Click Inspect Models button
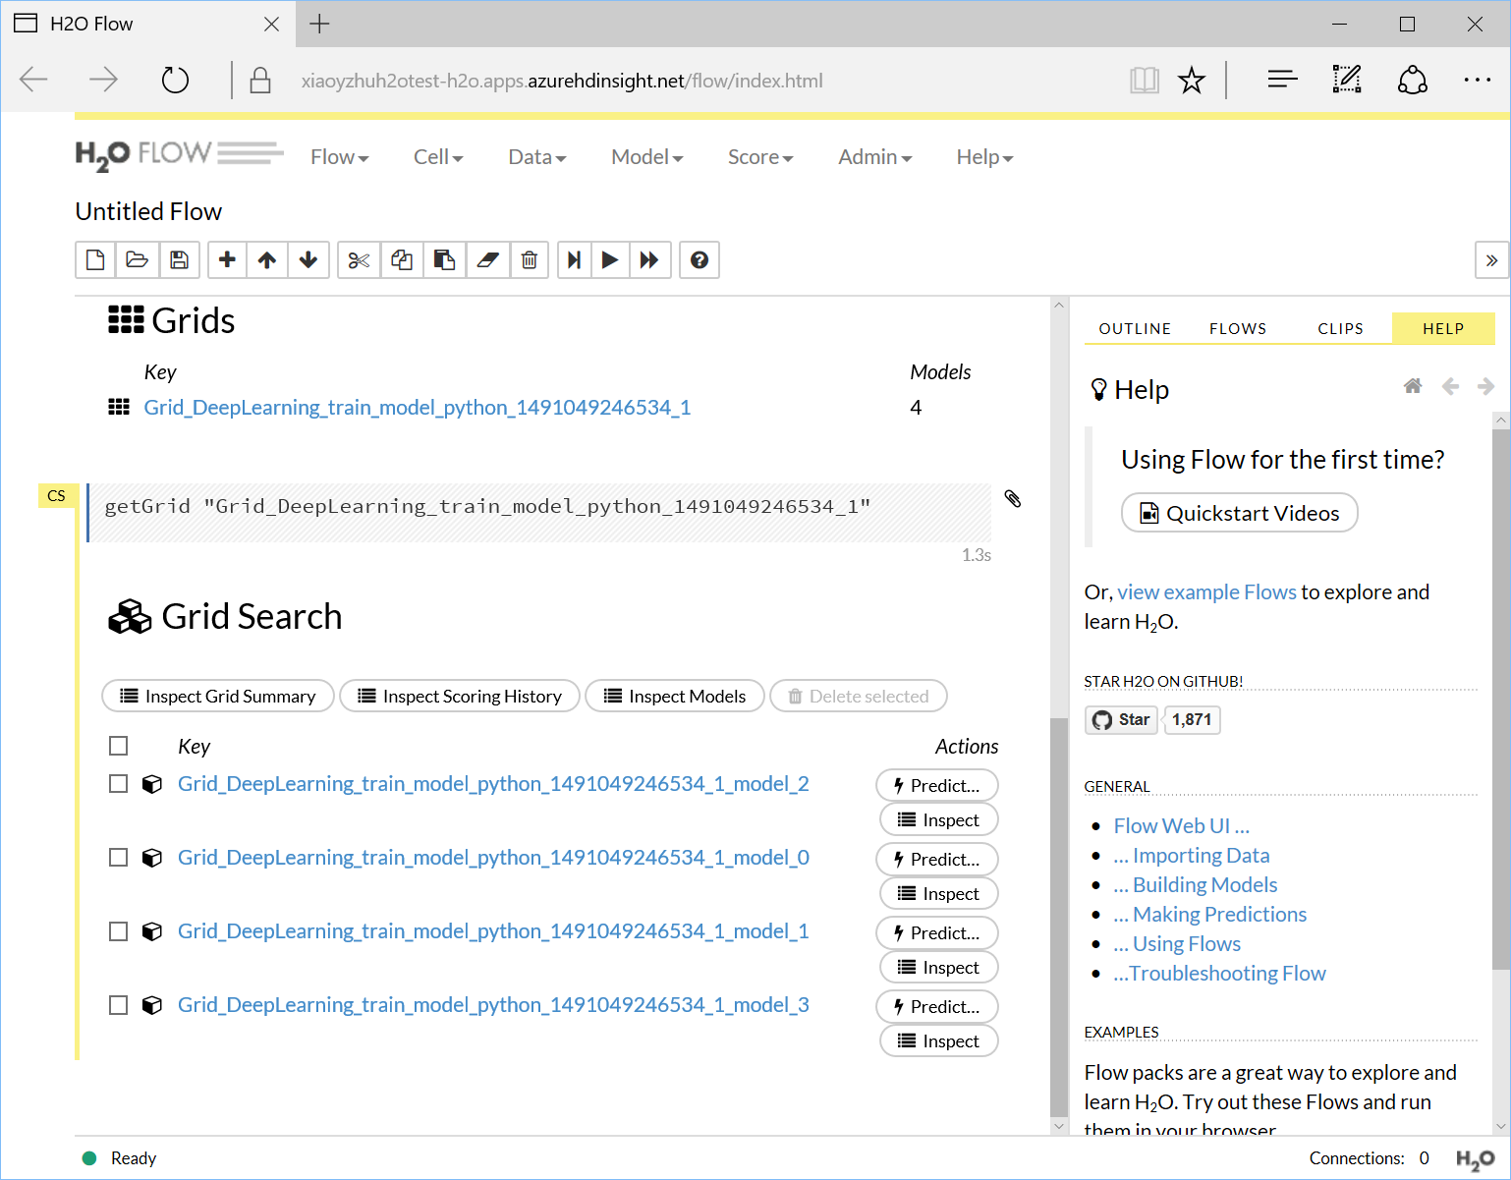 675,696
